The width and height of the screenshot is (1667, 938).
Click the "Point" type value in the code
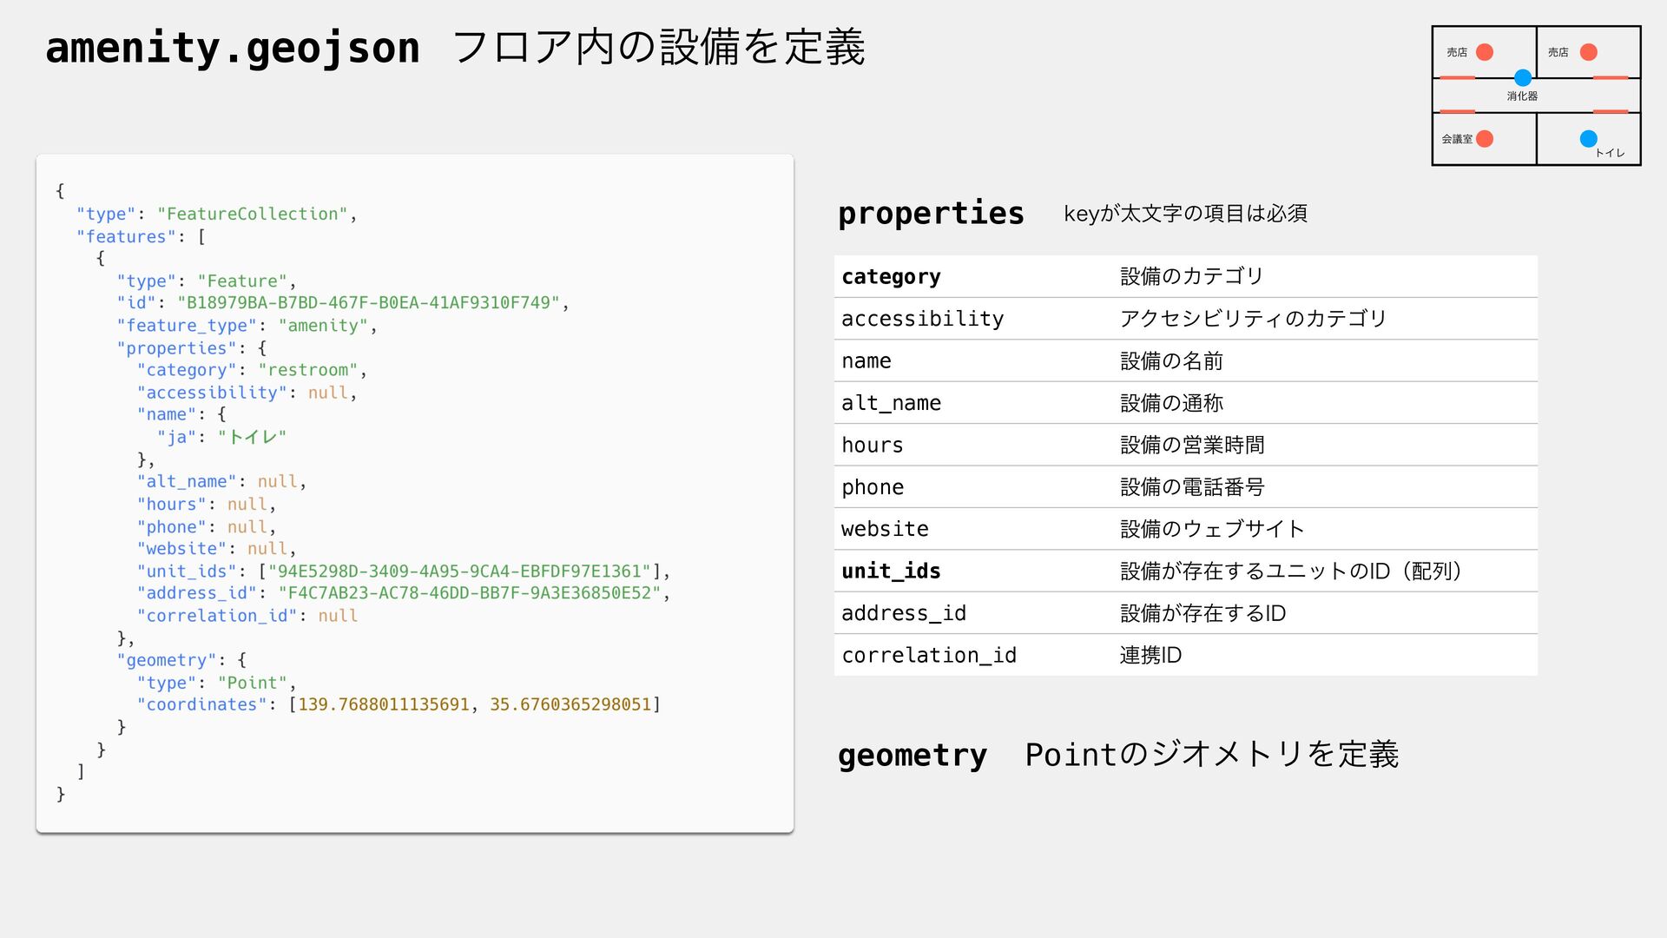252,683
